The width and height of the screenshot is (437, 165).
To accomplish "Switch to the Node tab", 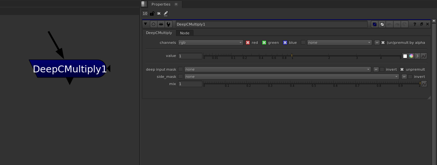I will click(x=185, y=33).
